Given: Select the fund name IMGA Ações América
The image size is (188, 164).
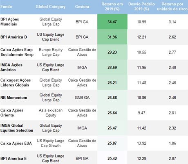Looking at the screenshot, I should pos(11,67).
